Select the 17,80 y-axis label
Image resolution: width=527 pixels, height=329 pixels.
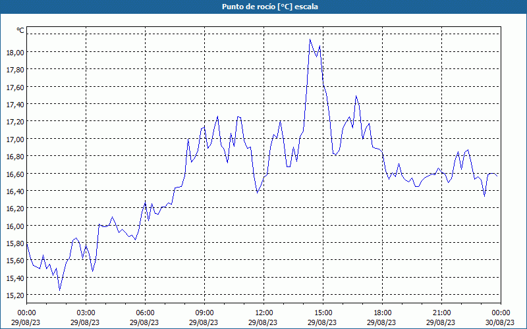pyautogui.click(x=15, y=70)
